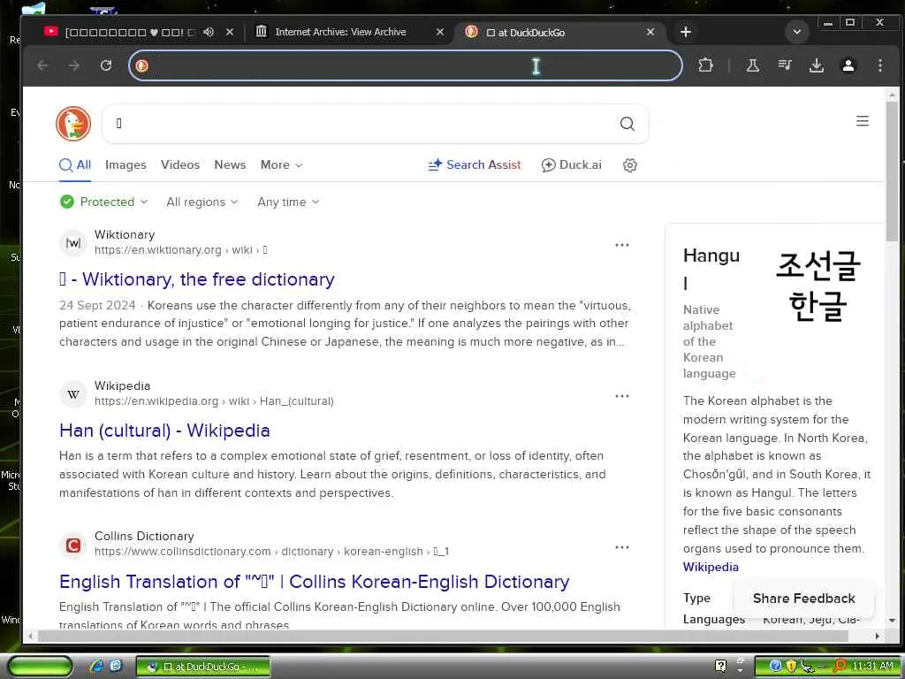Click the search magnifier icon
The width and height of the screenshot is (905, 679).
point(627,124)
